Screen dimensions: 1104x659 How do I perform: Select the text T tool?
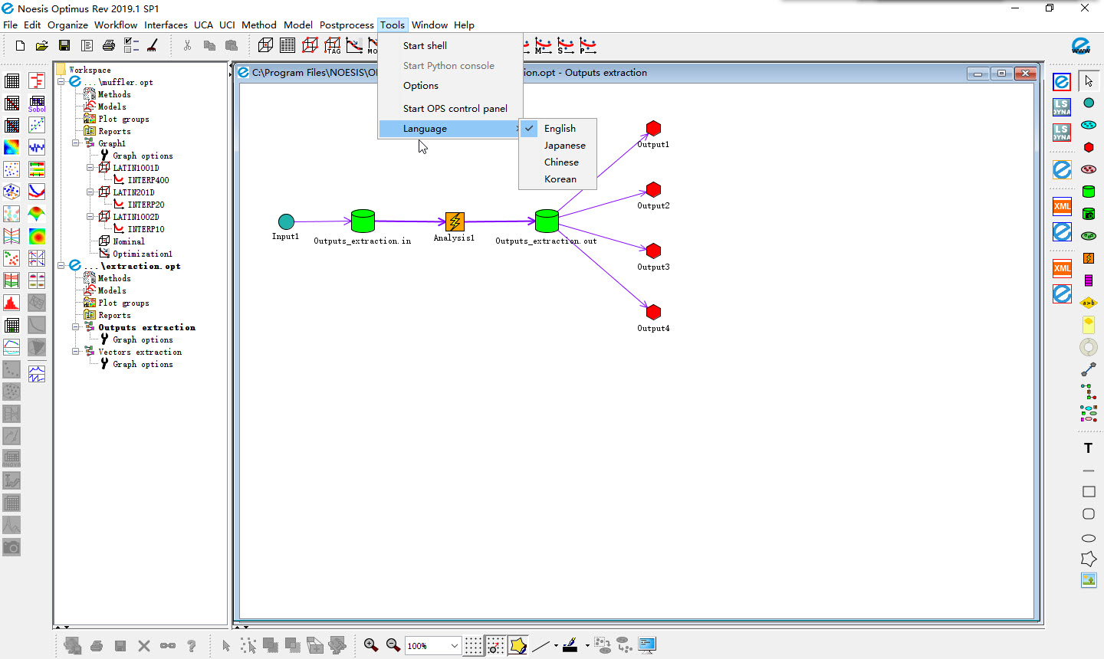point(1088,448)
